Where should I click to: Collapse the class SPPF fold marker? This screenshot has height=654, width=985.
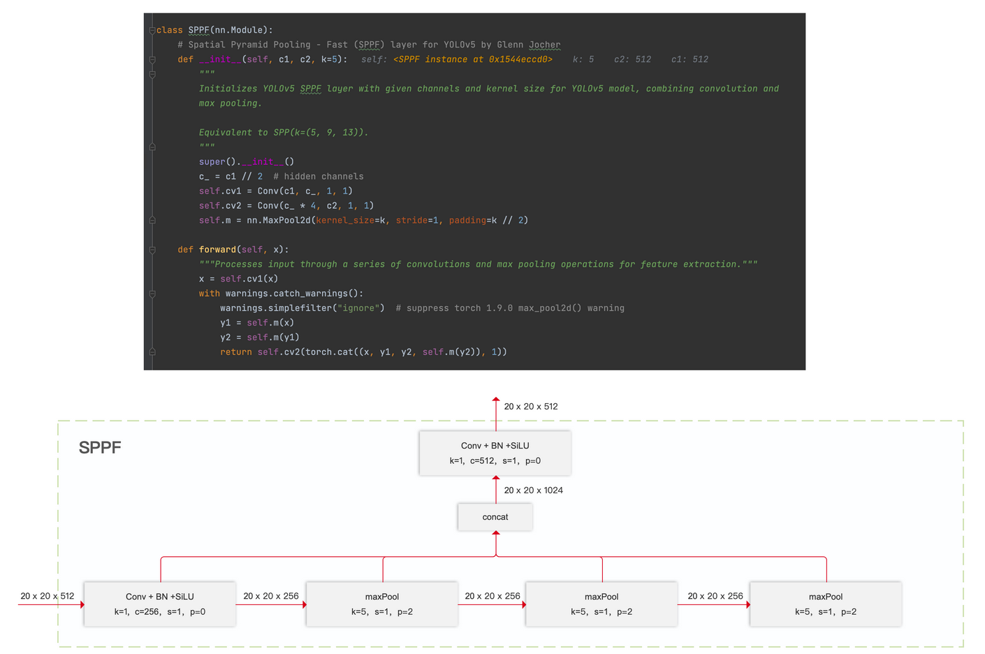click(152, 30)
